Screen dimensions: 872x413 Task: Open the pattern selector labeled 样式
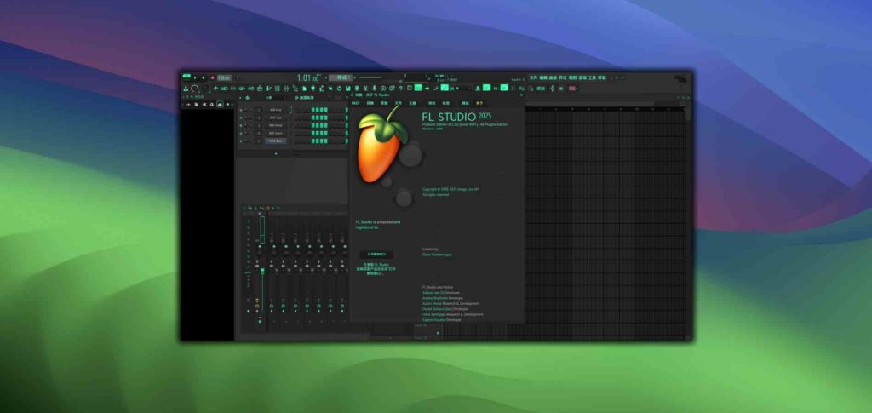coord(341,77)
